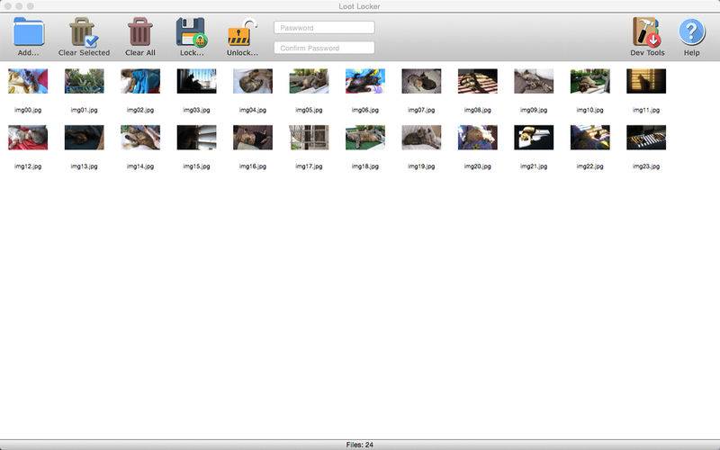
Task: Select the img00.jpg thumbnail
Action: coord(28,81)
